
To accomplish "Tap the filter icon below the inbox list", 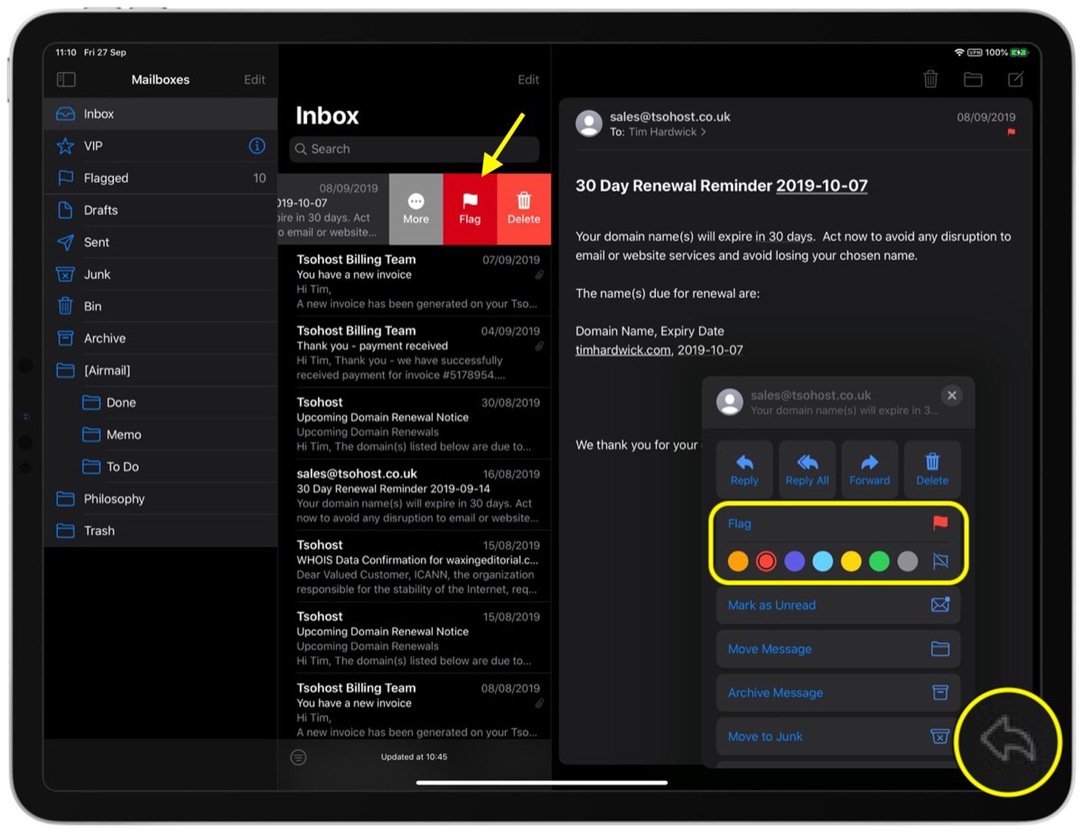I will pyautogui.click(x=299, y=757).
